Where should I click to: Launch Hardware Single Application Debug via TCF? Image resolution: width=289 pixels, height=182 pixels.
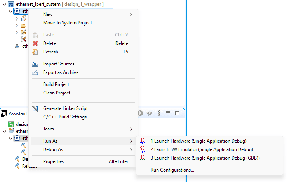[198, 141]
